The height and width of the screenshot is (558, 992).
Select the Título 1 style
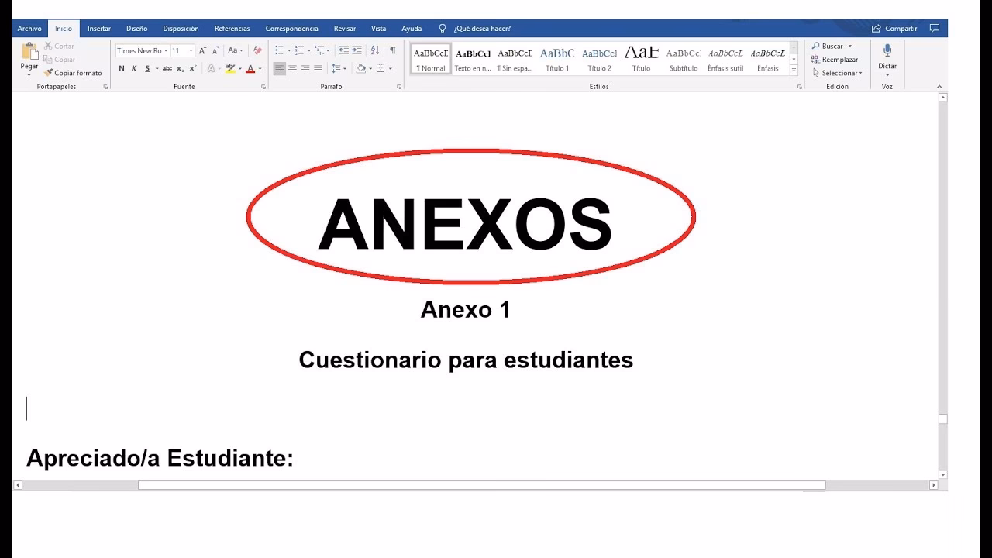tap(557, 58)
